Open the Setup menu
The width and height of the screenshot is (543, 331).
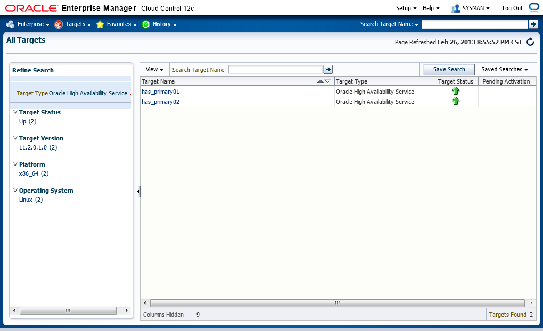point(406,9)
